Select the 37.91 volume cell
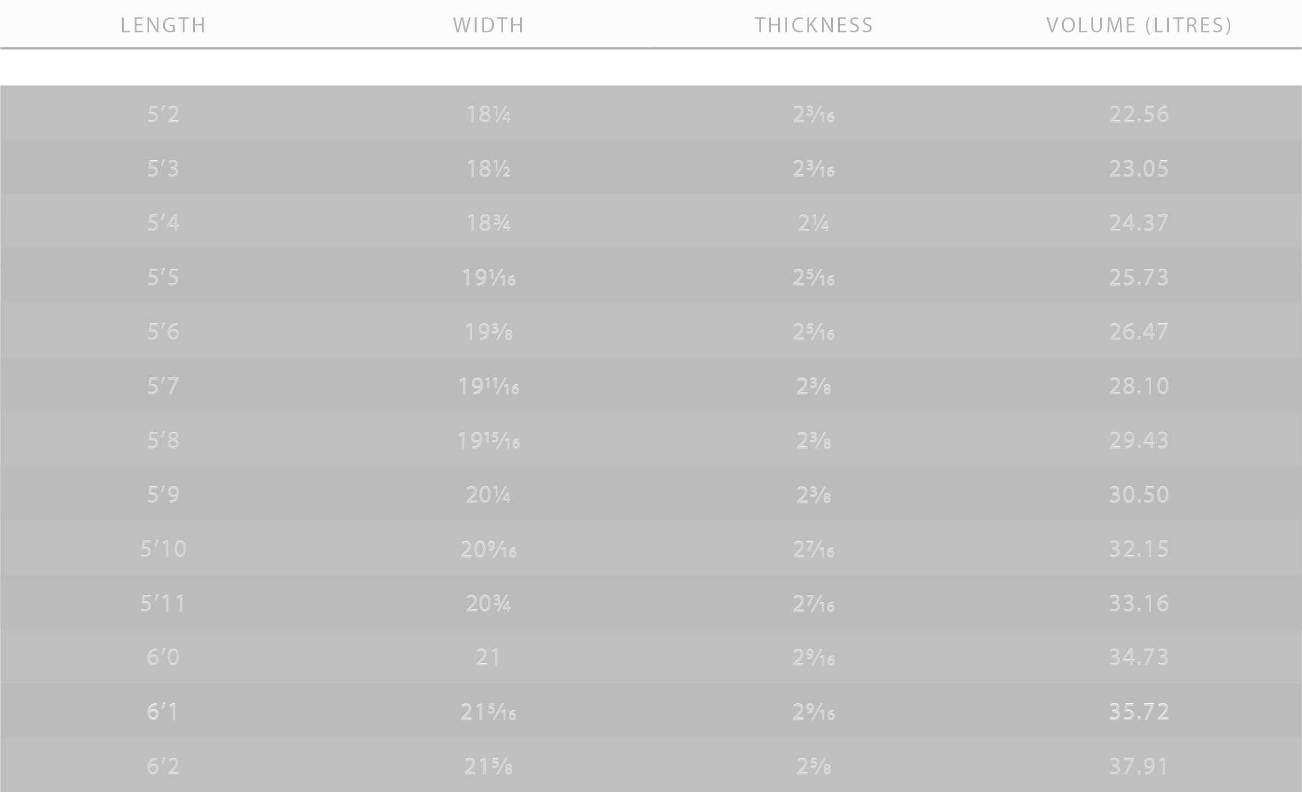The width and height of the screenshot is (1302, 792). [x=1139, y=767]
